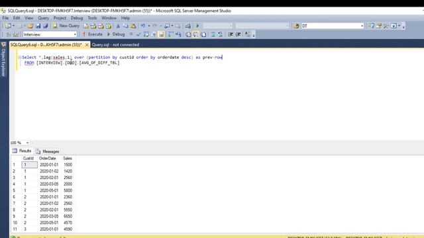424x238 pixels.
Task: Click on AVG_OF_DIFF_TBL in query editor
Action: pos(99,63)
